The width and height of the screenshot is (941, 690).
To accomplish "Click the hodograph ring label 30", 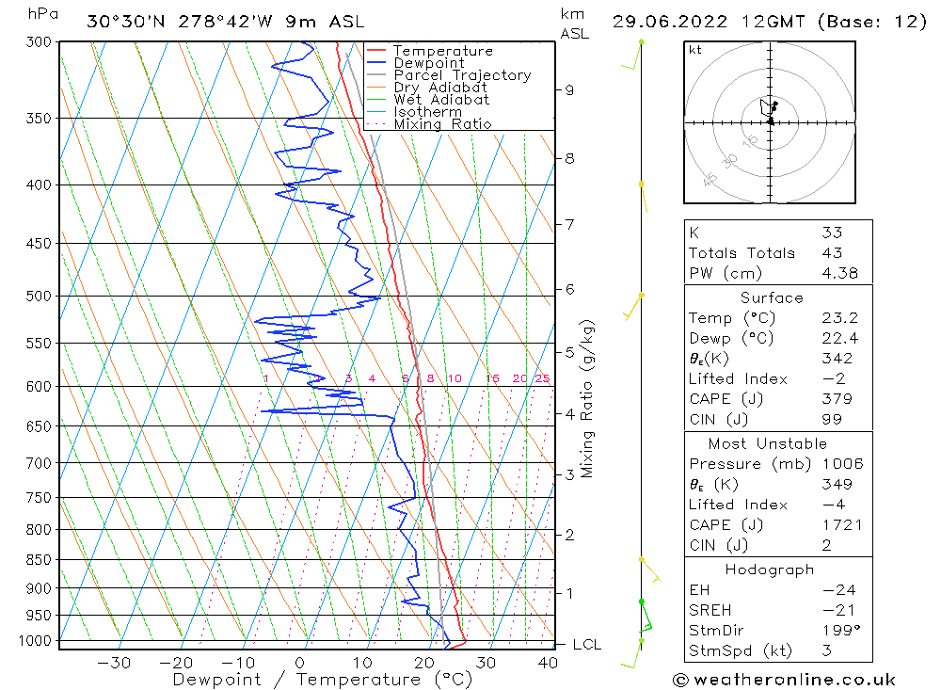I will coord(730,160).
